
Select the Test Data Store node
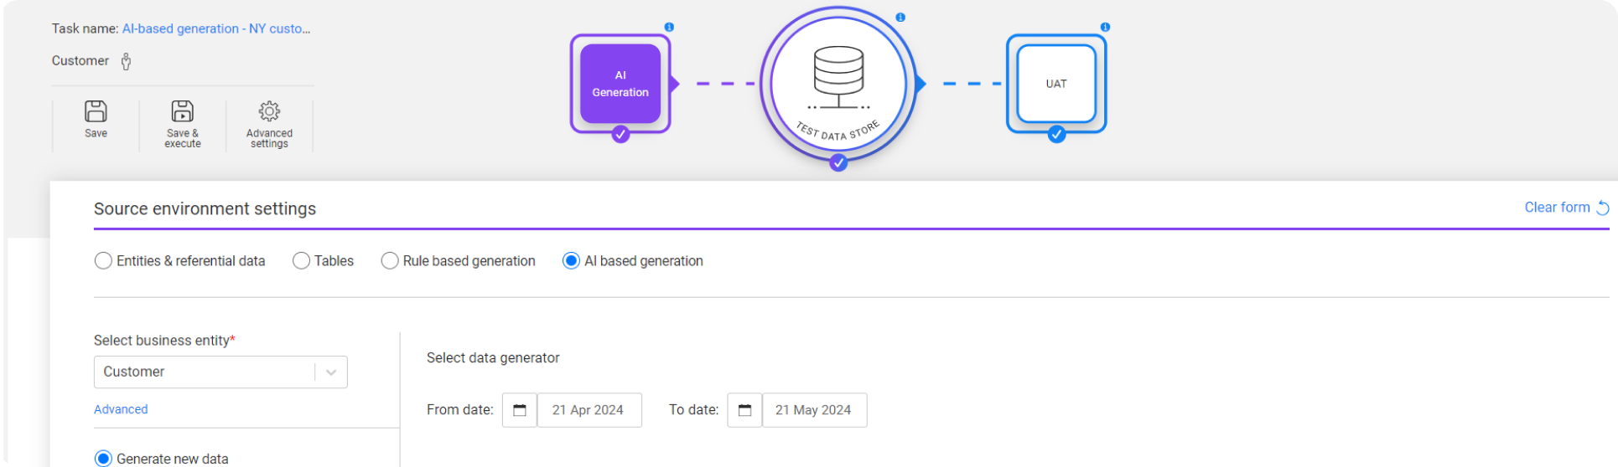click(x=838, y=84)
